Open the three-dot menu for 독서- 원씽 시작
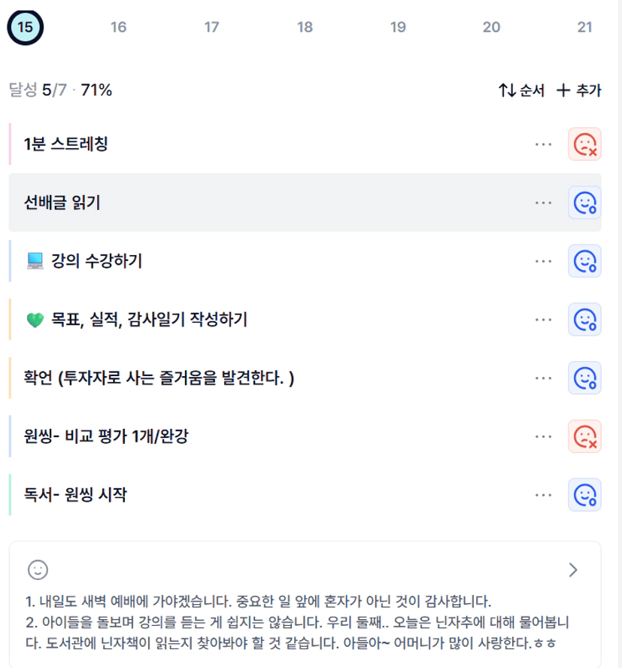This screenshot has width=622, height=668. [543, 494]
